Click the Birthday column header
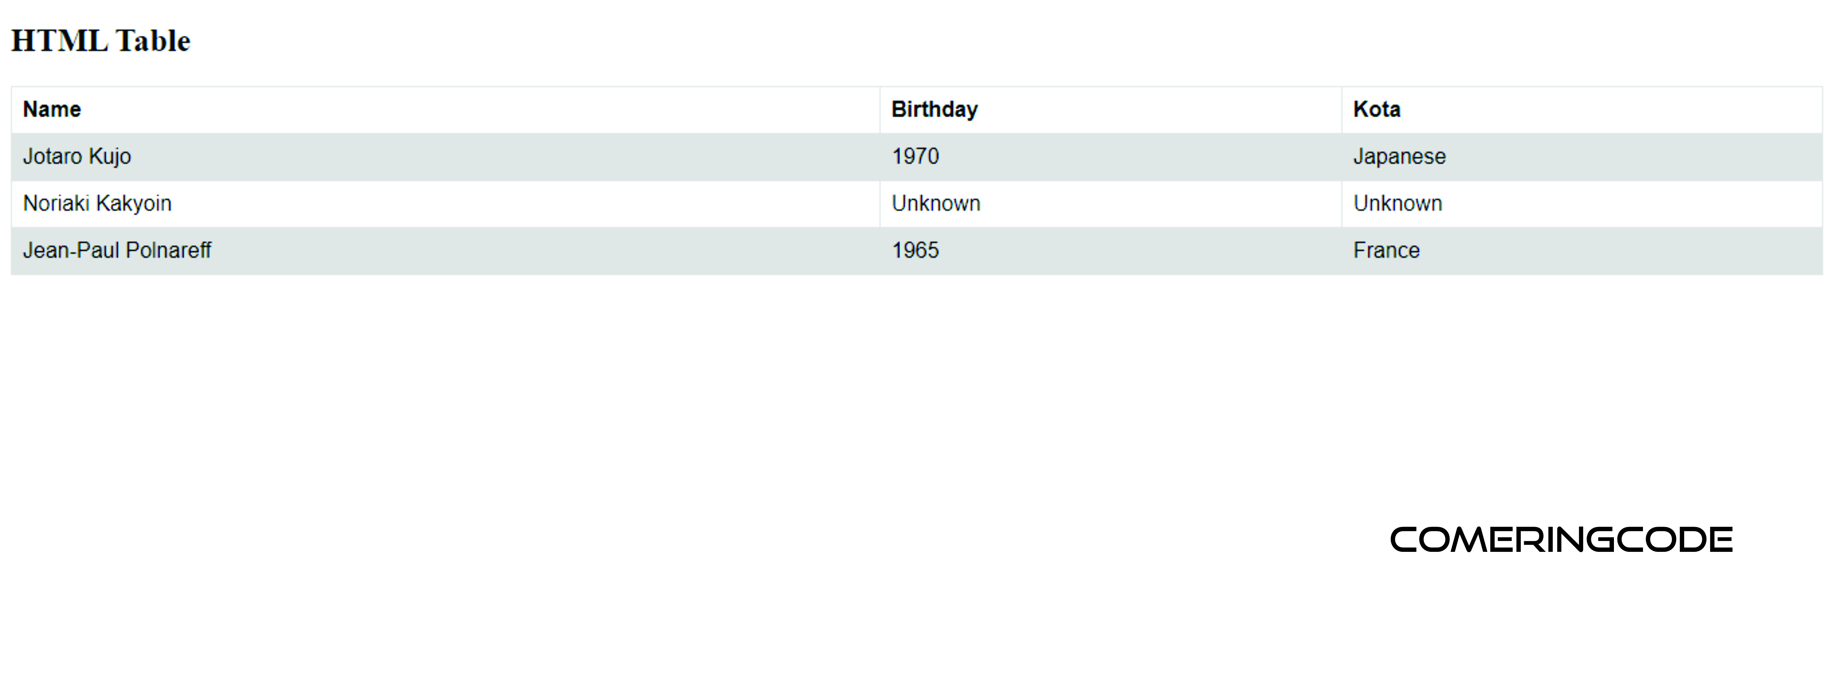Viewport: 1834px width, 682px height. (x=934, y=110)
